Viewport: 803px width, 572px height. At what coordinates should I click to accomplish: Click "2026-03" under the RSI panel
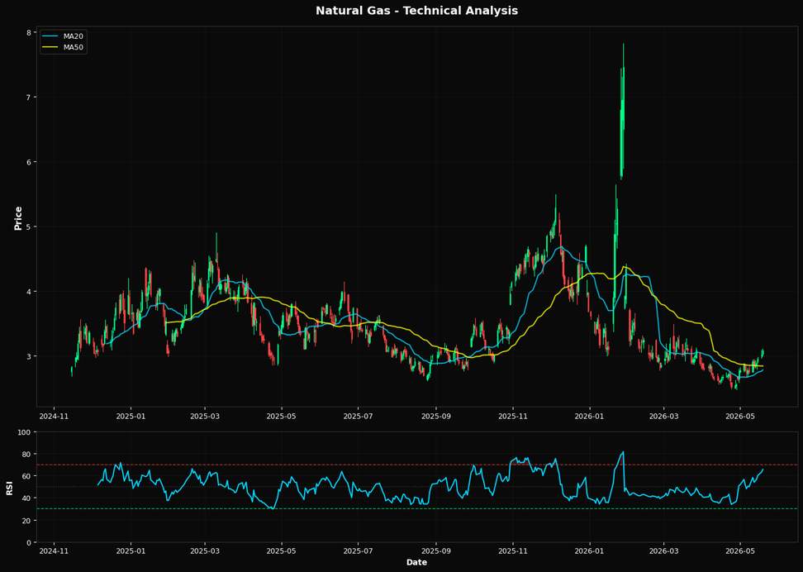click(x=663, y=551)
